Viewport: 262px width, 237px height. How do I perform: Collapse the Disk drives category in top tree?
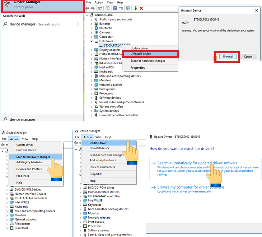[92, 41]
